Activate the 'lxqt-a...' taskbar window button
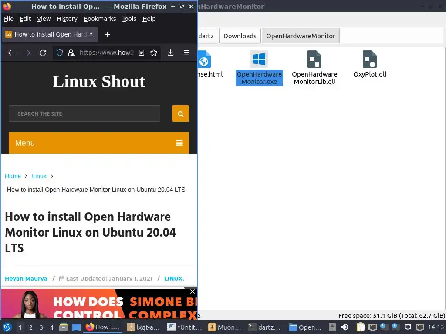Viewport: 446px width, 334px height. (x=144, y=327)
